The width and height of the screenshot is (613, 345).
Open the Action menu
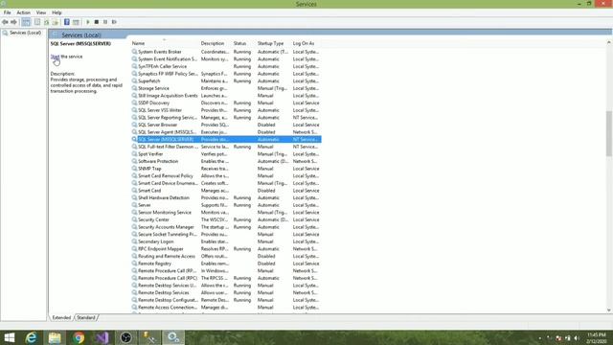tap(23, 12)
